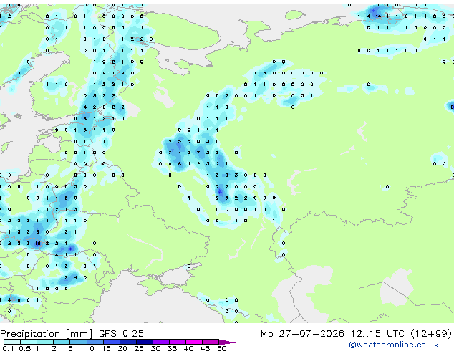
Task: Click the legend label '45'
Action: [x=205, y=348]
